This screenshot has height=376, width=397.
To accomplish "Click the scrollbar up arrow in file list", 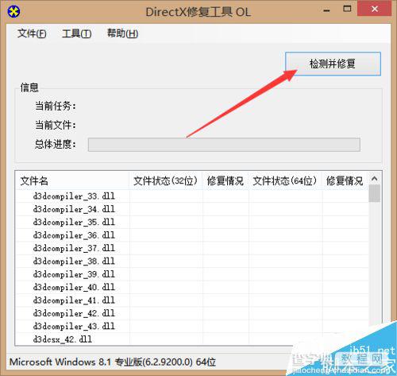I will (374, 179).
